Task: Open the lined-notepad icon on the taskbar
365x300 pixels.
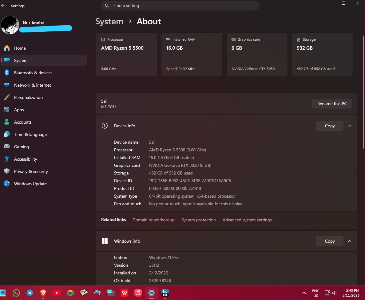Action: click(3, 293)
